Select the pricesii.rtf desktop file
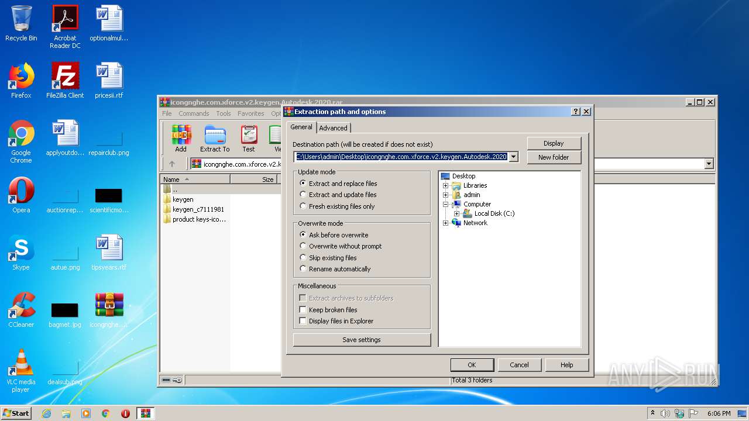Image resolution: width=749 pixels, height=421 pixels. (109, 81)
